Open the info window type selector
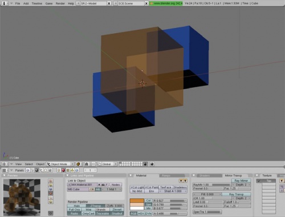Viewport: 285px width, 217px height. (x=5, y=3)
